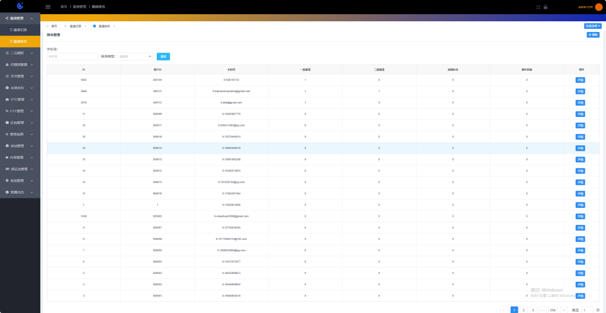The width and height of the screenshot is (606, 313).
Task: Click the blue 搜索 search button
Action: click(x=163, y=57)
